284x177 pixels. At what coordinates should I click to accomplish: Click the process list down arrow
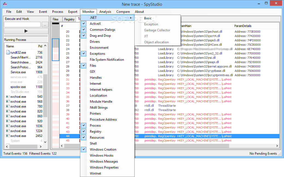45,142
